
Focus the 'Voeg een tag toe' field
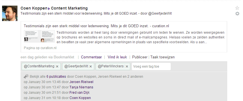click(x=151, y=66)
